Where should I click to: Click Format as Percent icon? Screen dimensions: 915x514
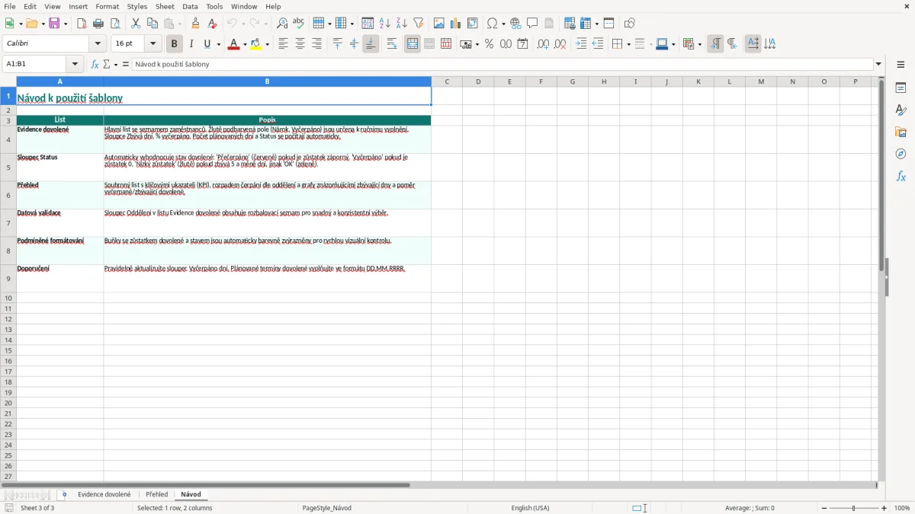(x=489, y=44)
